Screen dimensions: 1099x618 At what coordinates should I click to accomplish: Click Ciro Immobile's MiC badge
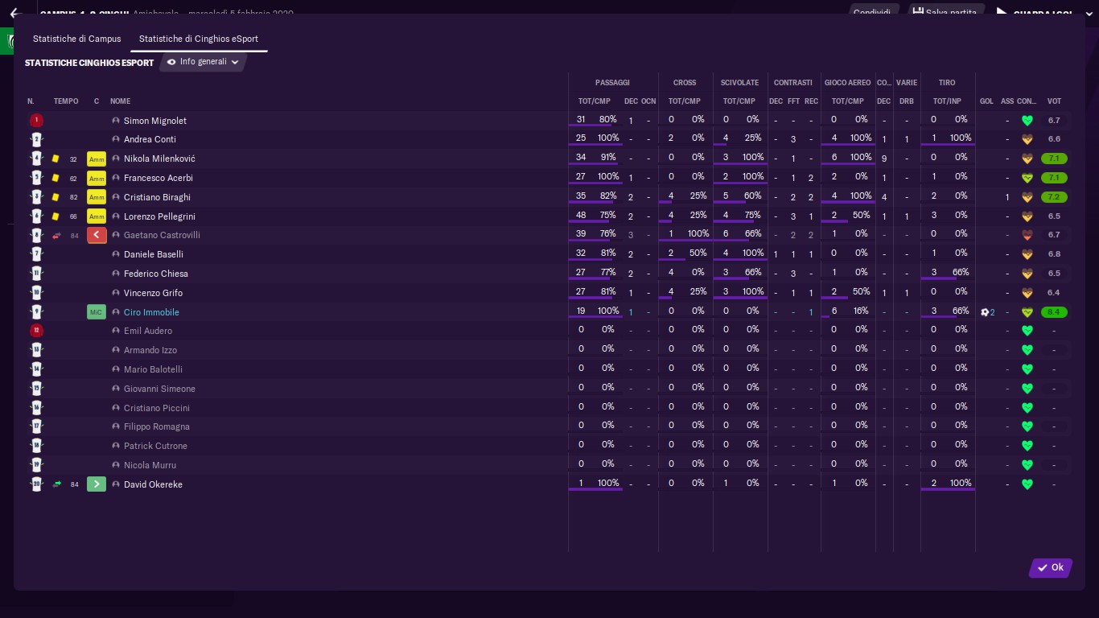coord(97,312)
